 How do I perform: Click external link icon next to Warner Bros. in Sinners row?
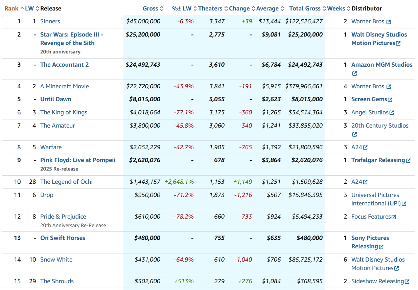[389, 22]
